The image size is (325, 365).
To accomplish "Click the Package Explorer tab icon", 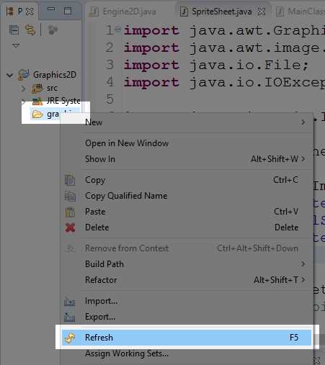I will [x=10, y=12].
